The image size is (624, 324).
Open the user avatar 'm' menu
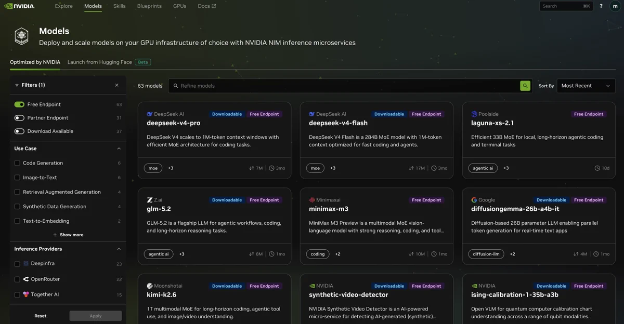point(616,6)
